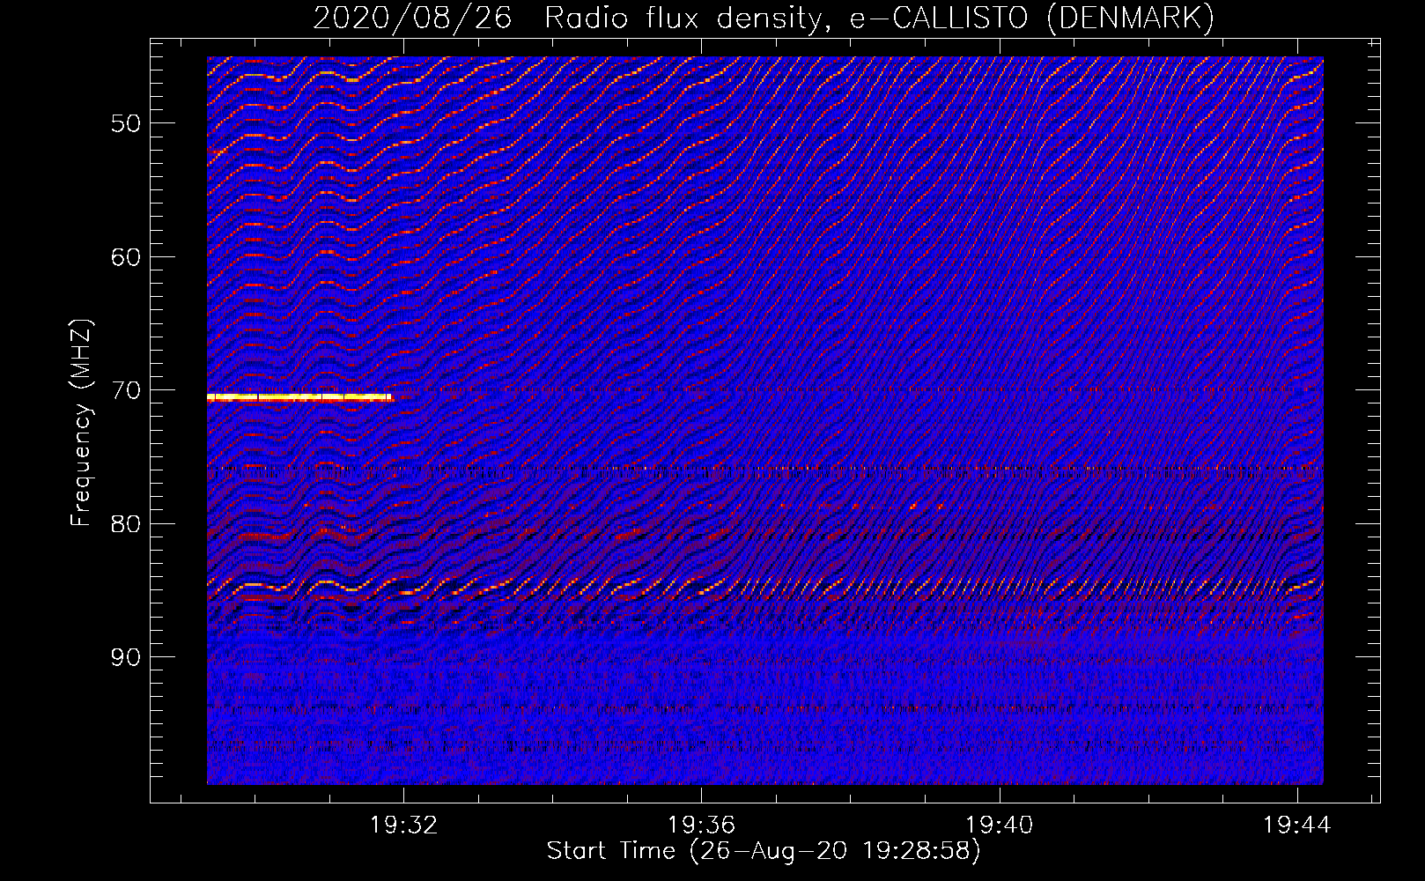Click the 90 frequency tick label
This screenshot has height=881, width=1425.
[x=126, y=657]
